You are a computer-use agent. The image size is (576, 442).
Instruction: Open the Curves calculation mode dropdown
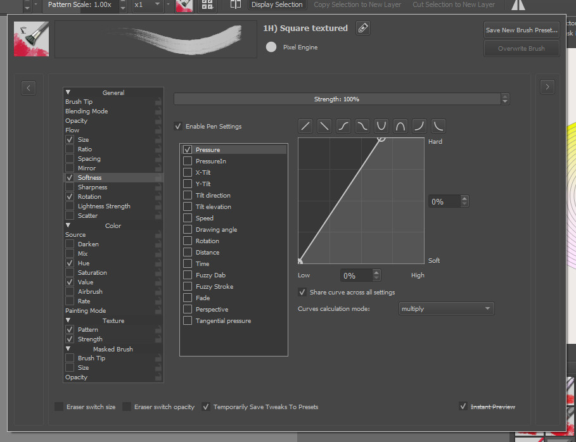[446, 308]
